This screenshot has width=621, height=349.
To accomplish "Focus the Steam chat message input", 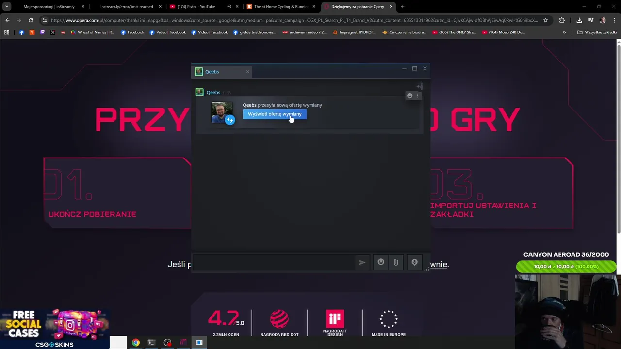I will point(274,262).
